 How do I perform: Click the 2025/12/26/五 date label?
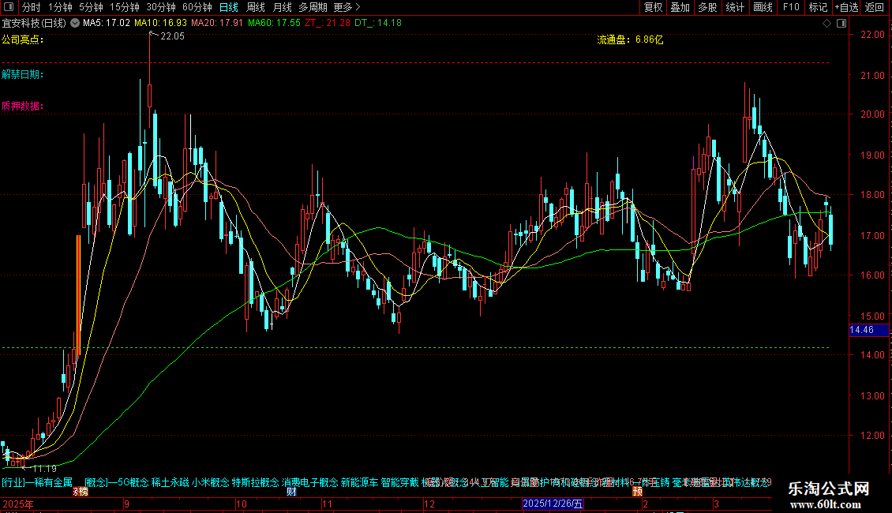tap(553, 504)
